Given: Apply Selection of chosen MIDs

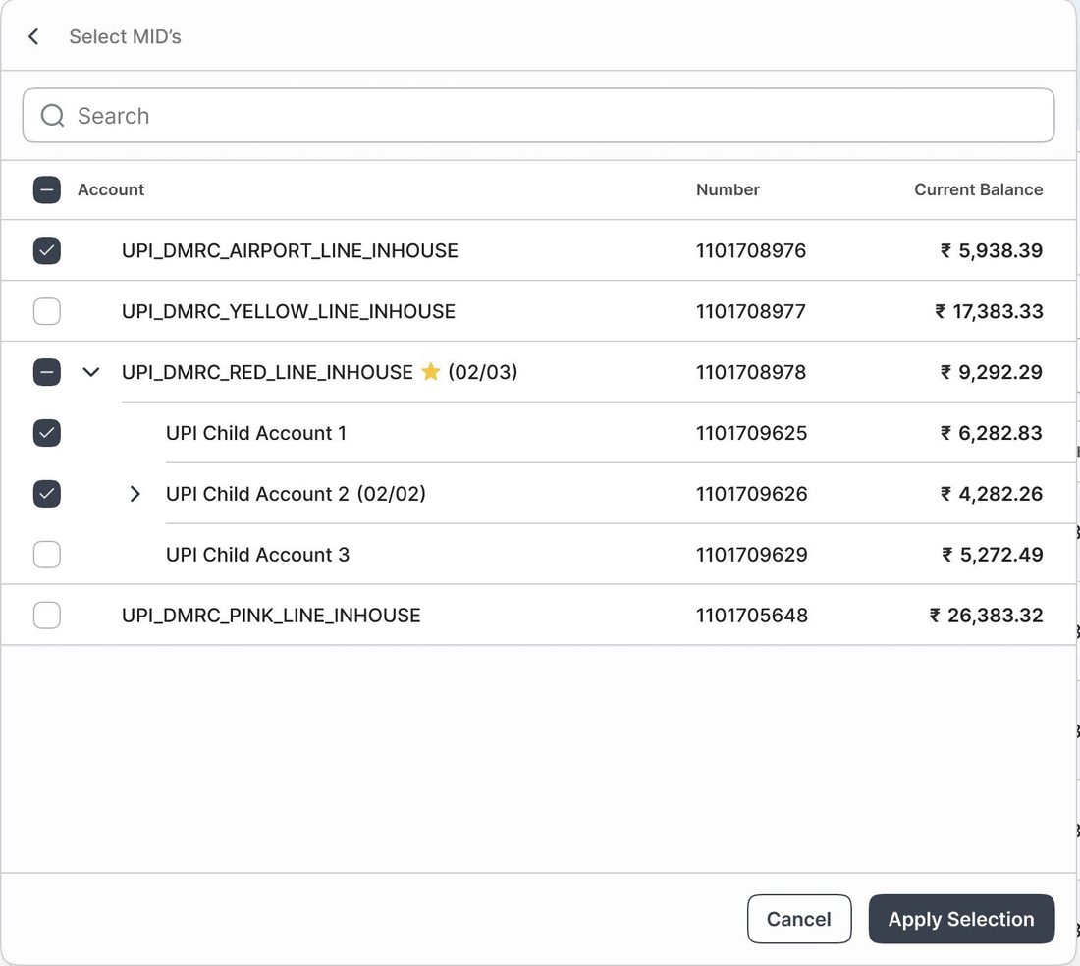Looking at the screenshot, I should tap(961, 919).
